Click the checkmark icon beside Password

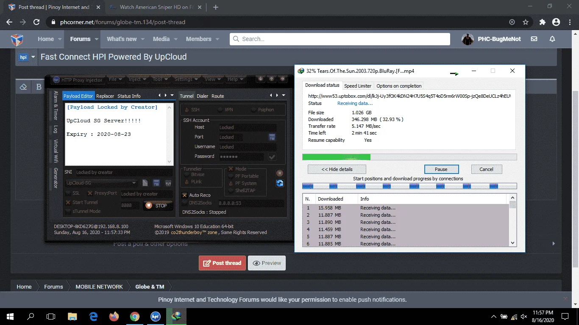(272, 157)
